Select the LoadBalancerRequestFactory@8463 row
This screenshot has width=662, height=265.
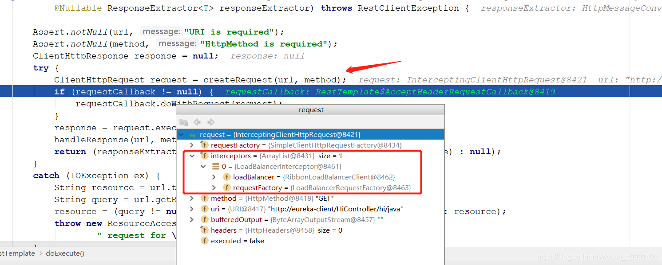(x=310, y=187)
